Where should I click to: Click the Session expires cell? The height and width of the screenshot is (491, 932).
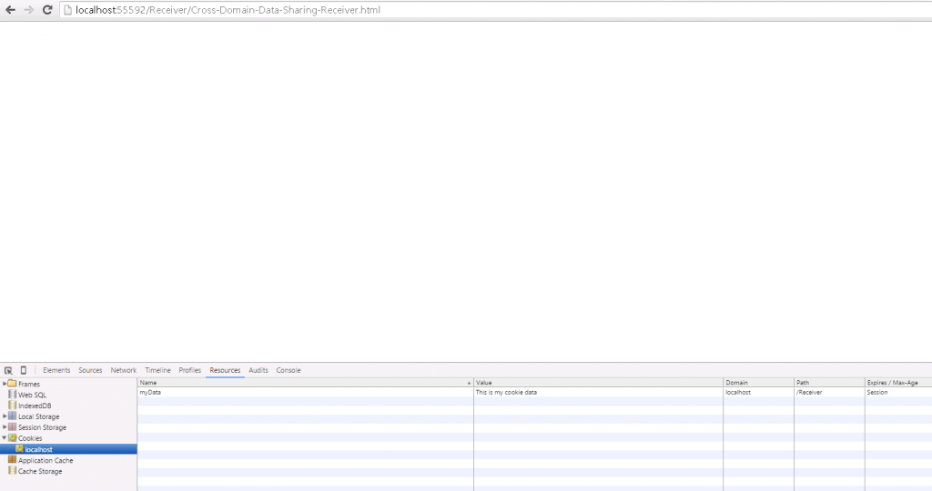point(898,393)
